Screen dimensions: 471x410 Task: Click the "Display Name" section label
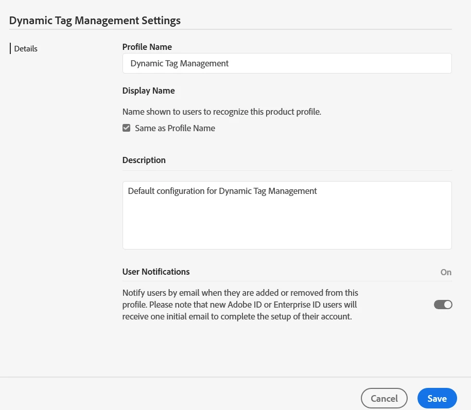[x=149, y=91]
